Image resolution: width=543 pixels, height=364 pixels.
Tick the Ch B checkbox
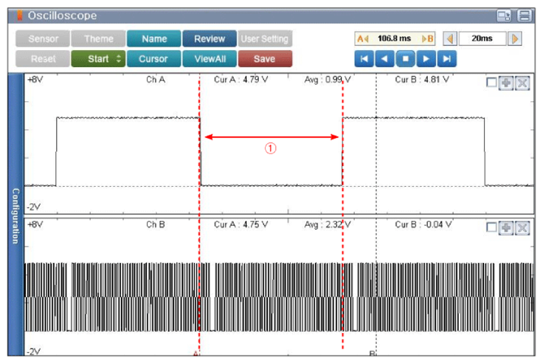pos(491,227)
